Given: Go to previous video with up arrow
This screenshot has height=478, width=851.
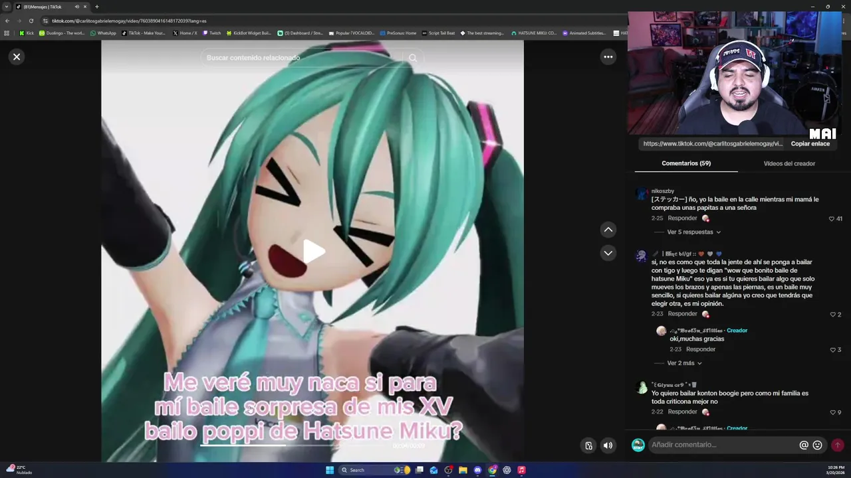Looking at the screenshot, I should (x=608, y=230).
